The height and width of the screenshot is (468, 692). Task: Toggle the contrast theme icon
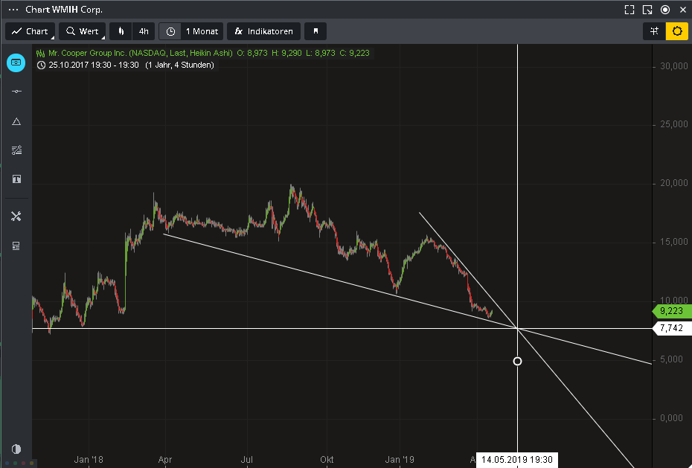pyautogui.click(x=16, y=449)
